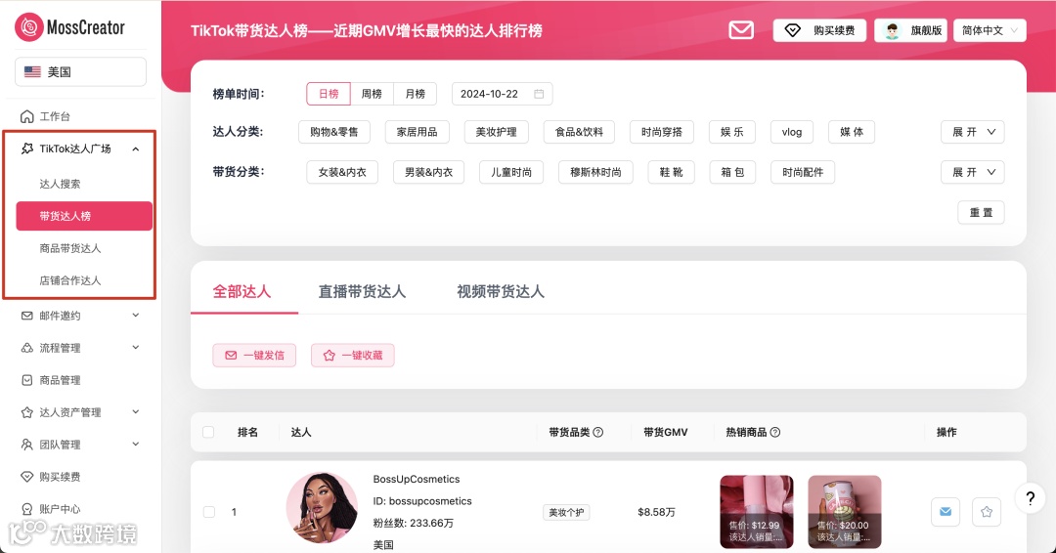This screenshot has height=553, width=1056.
Task: Click the US flag icon in country selector
Action: point(32,72)
